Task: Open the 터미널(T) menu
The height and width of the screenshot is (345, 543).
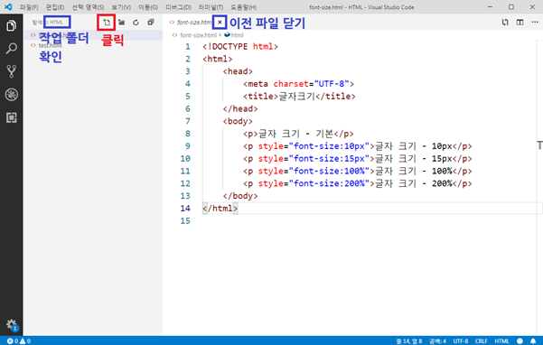Action: pyautogui.click(x=211, y=7)
